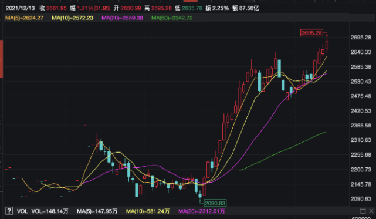This screenshot has height=219, width=376.
Task: Click the red highlighted tab on top edge
Action: [190, 1]
